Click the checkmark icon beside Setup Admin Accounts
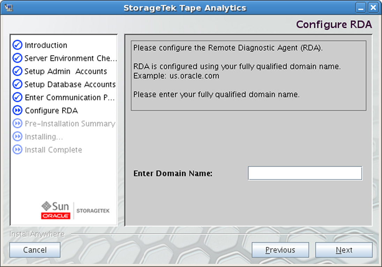 coord(17,71)
